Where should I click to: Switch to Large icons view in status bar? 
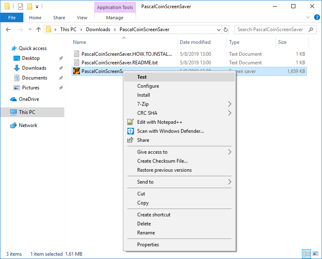(x=315, y=254)
